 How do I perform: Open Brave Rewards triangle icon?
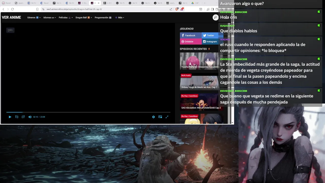point(182,9)
